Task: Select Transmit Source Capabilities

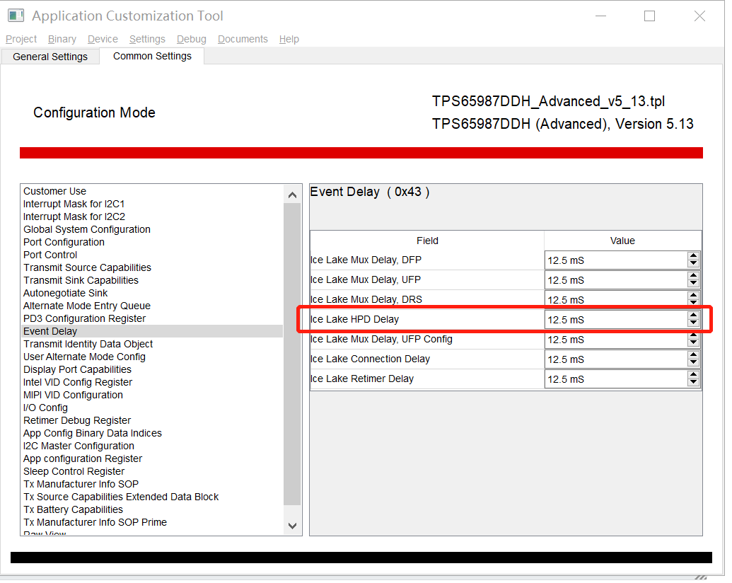Action: (87, 267)
